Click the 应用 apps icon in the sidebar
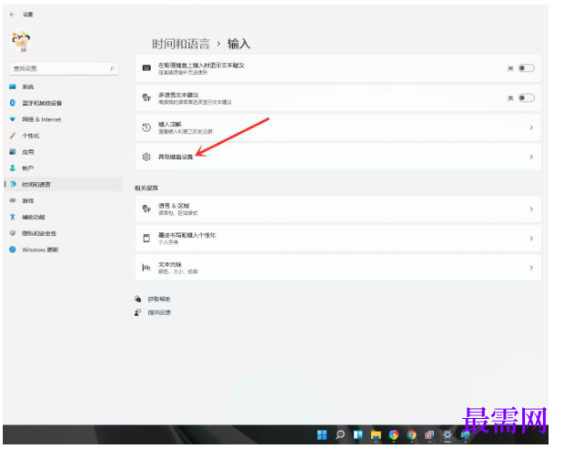Screen dimensions: 564x449 tap(13, 152)
